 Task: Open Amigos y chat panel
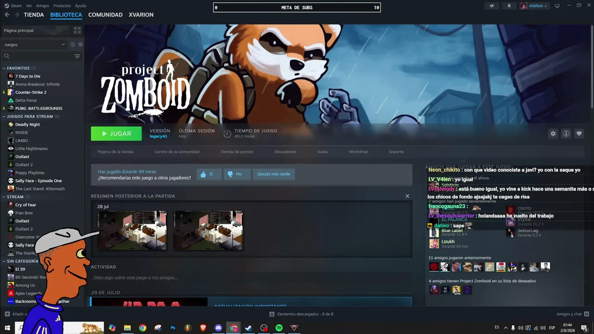[573, 314]
